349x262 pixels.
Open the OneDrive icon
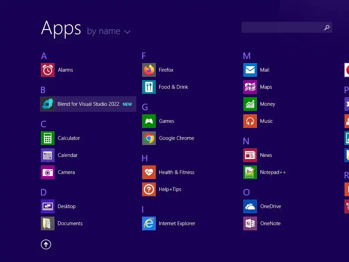pyautogui.click(x=250, y=206)
